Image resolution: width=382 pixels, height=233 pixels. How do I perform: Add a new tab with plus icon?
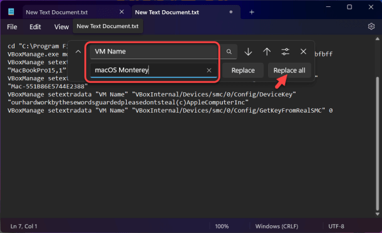(251, 12)
